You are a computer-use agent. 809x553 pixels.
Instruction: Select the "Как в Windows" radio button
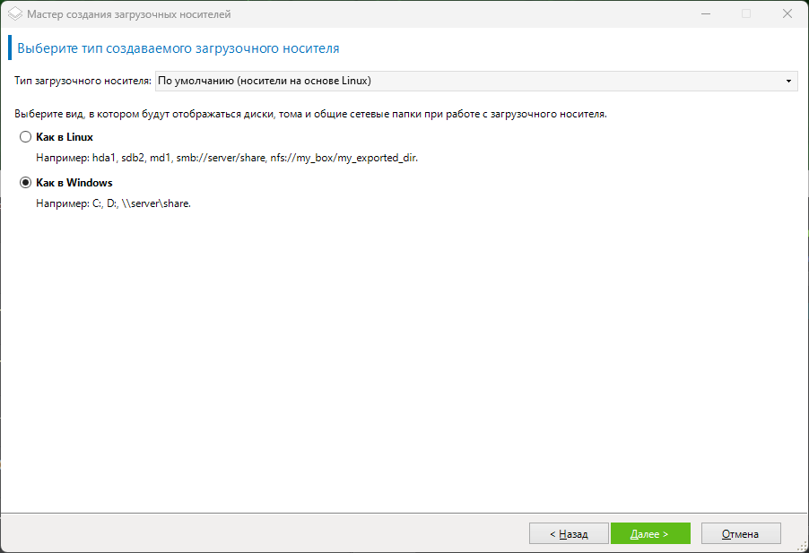point(25,183)
